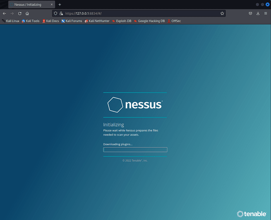Close the browser window
Screen dimensions: 271x220
coord(268,5)
